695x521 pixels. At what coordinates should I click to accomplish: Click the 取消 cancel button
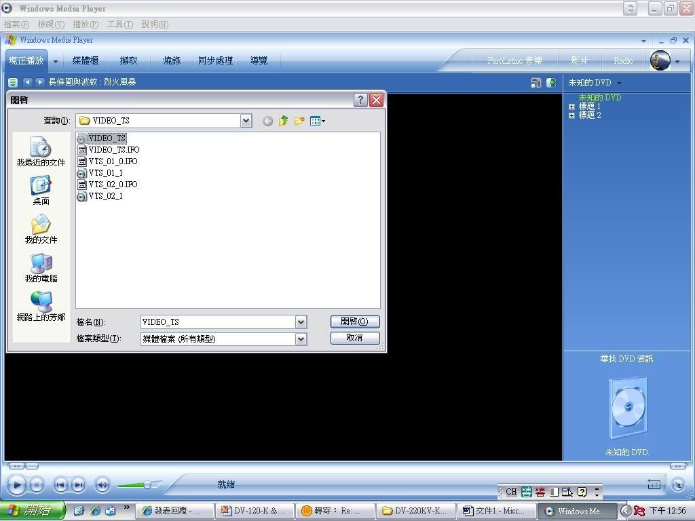(354, 338)
